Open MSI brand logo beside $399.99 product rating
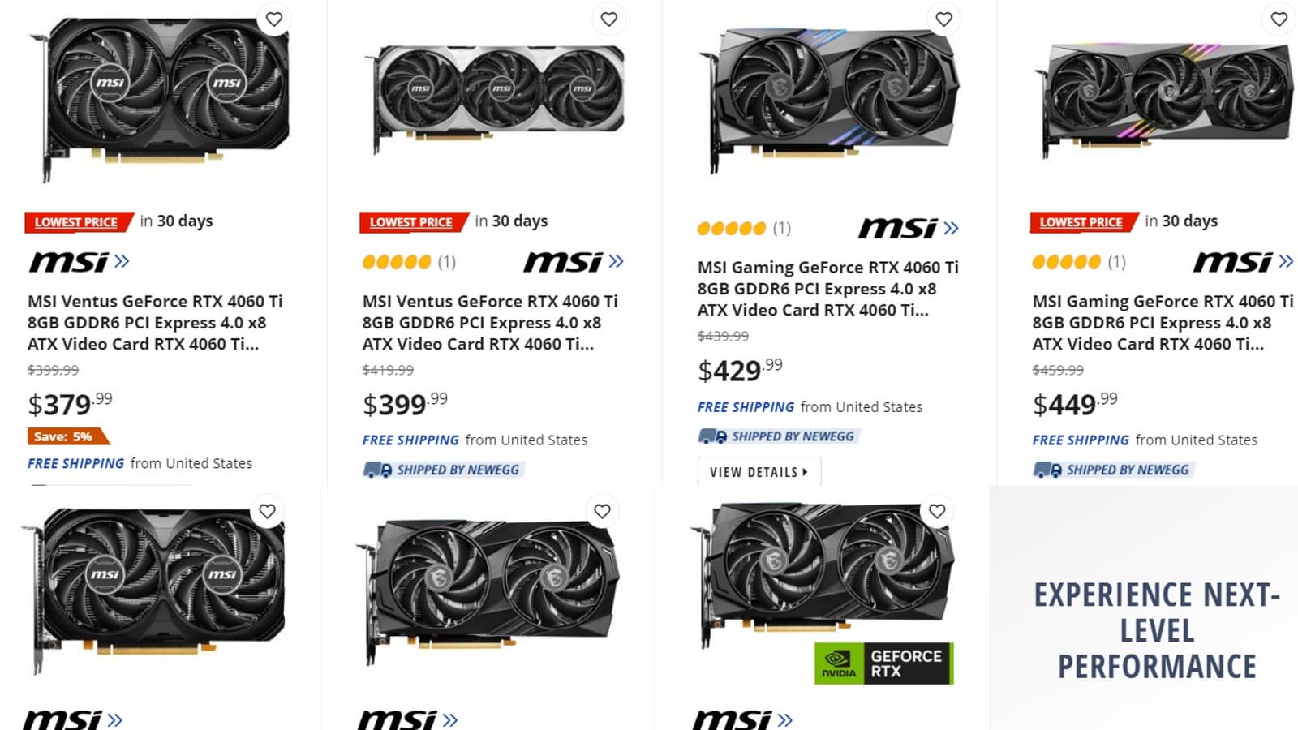 574,261
